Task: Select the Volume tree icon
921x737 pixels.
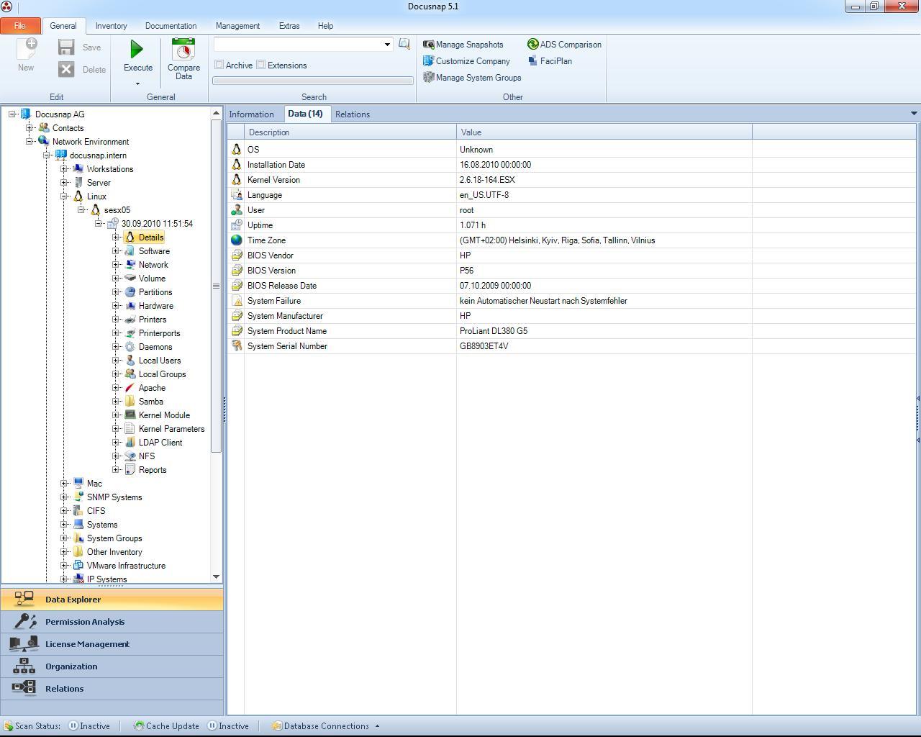Action: 130,279
